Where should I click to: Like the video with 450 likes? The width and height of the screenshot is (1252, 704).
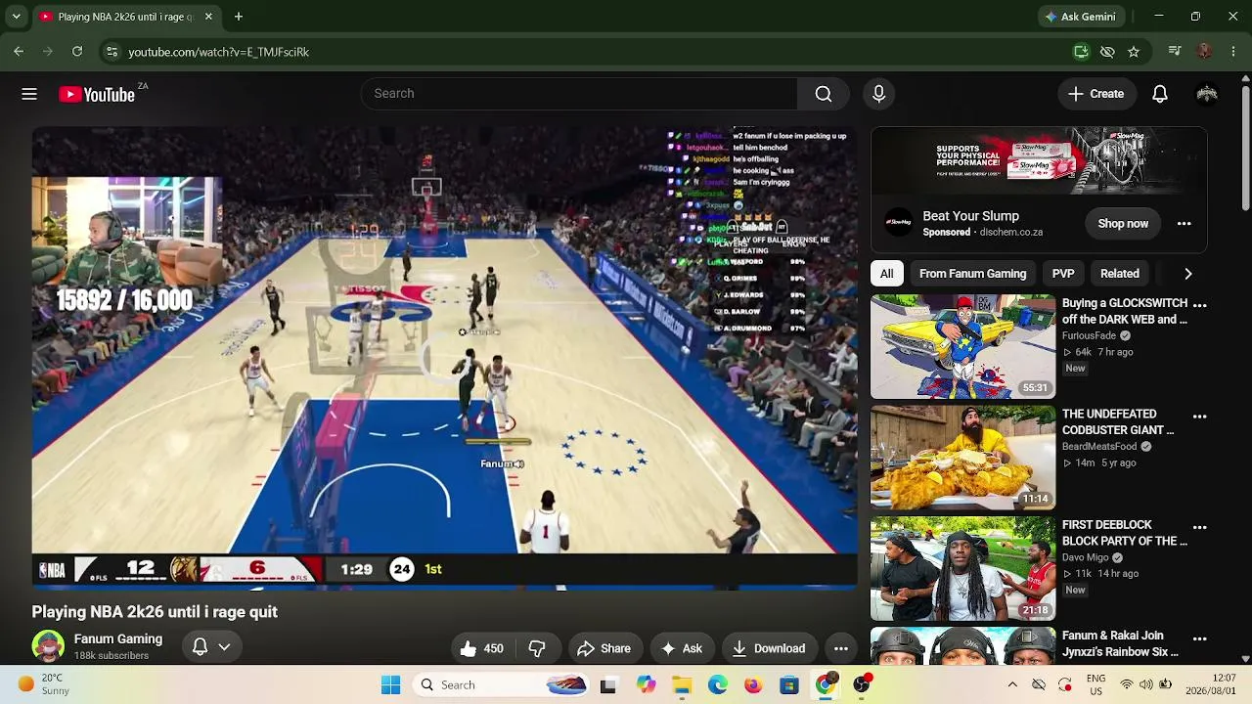[481, 648]
